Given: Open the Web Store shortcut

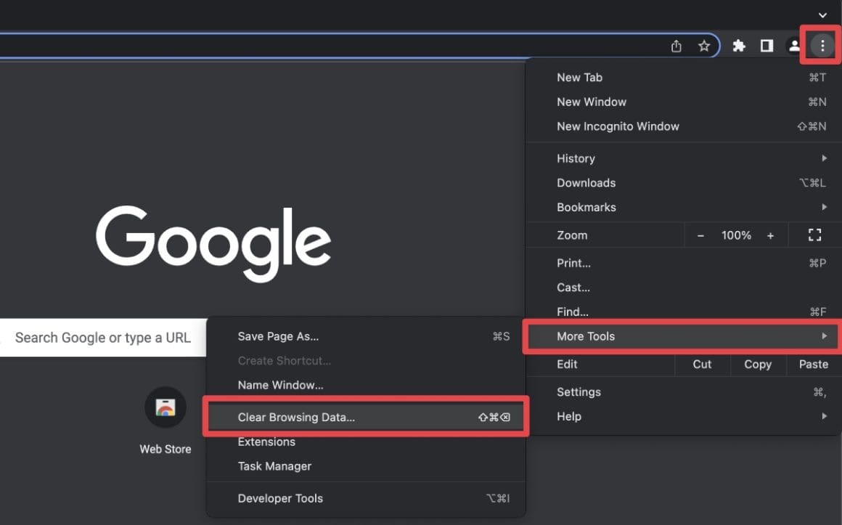Looking at the screenshot, I should tap(165, 407).
